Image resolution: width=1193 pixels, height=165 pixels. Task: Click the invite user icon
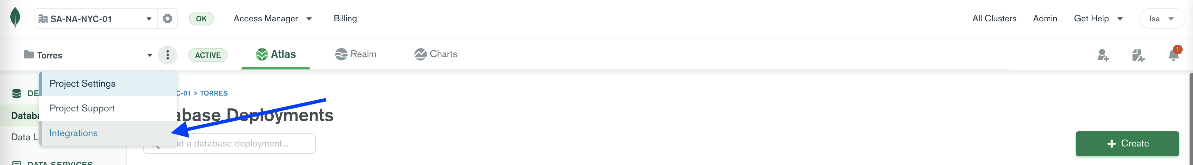pos(1103,55)
